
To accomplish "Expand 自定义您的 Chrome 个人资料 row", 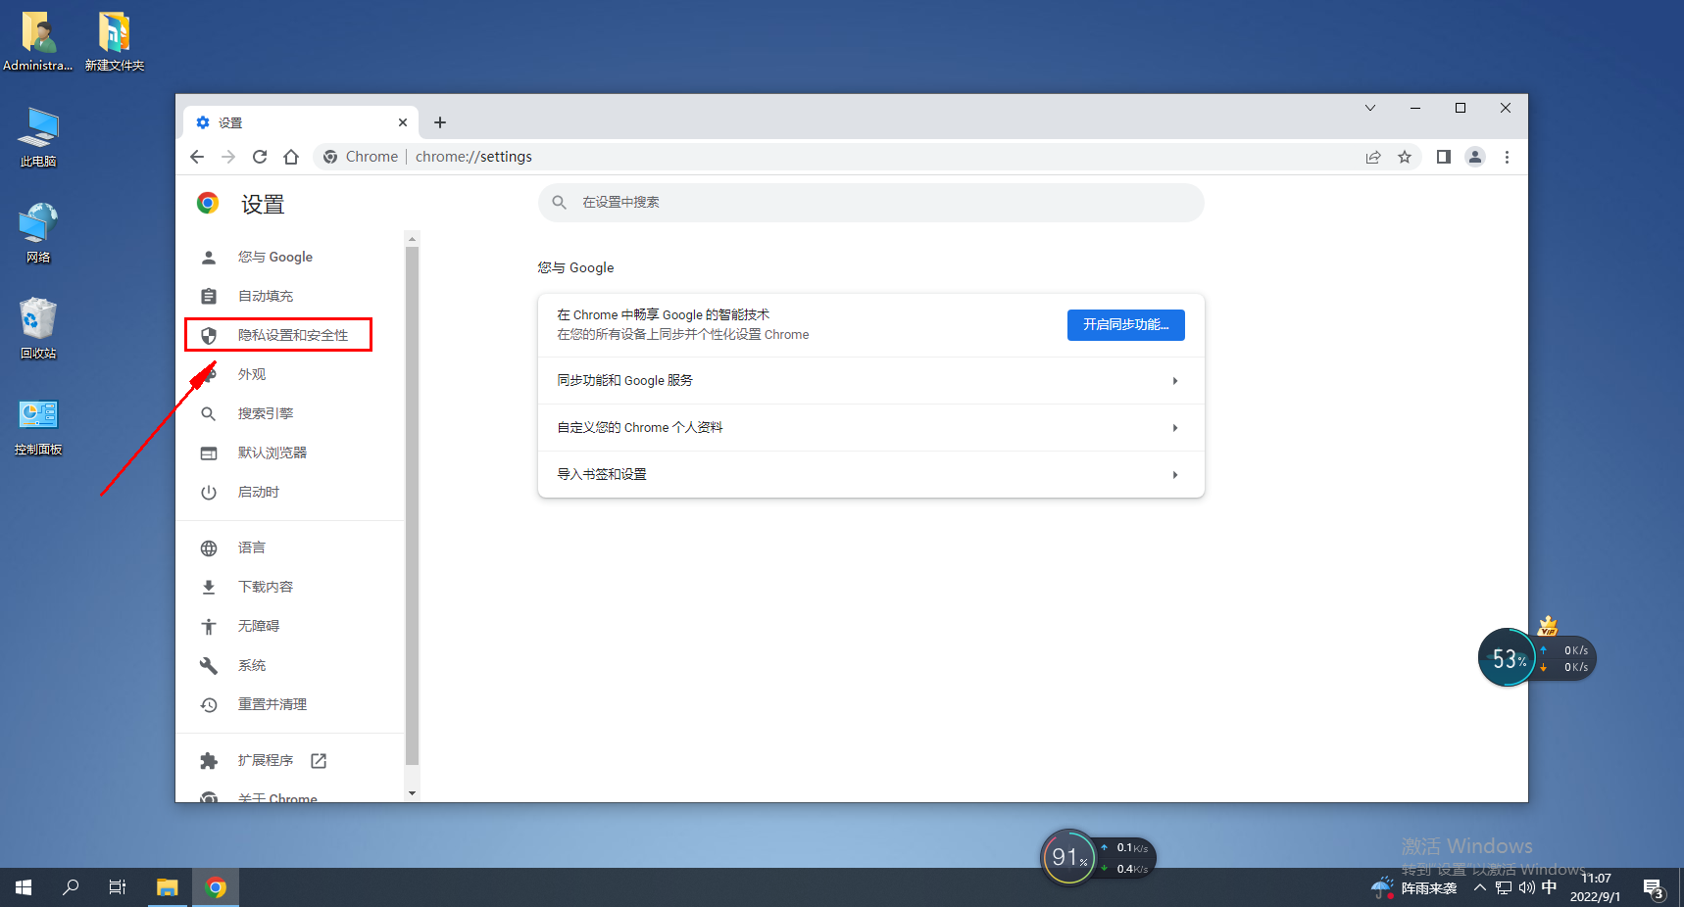I will click(870, 428).
